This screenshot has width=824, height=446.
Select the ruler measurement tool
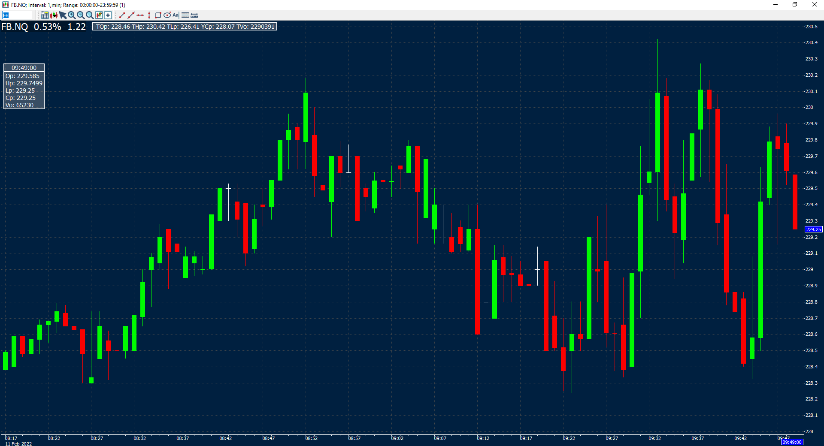pyautogui.click(x=194, y=15)
